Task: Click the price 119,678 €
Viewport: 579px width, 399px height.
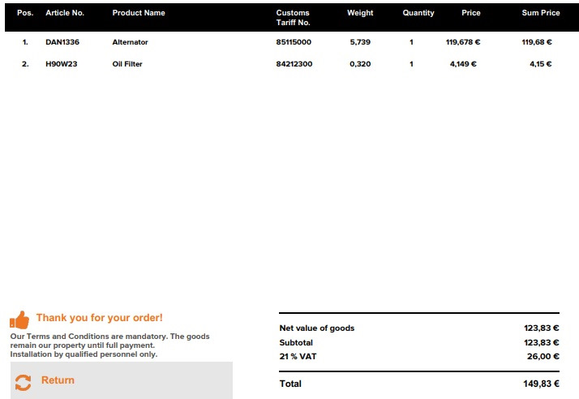Action: coord(463,42)
